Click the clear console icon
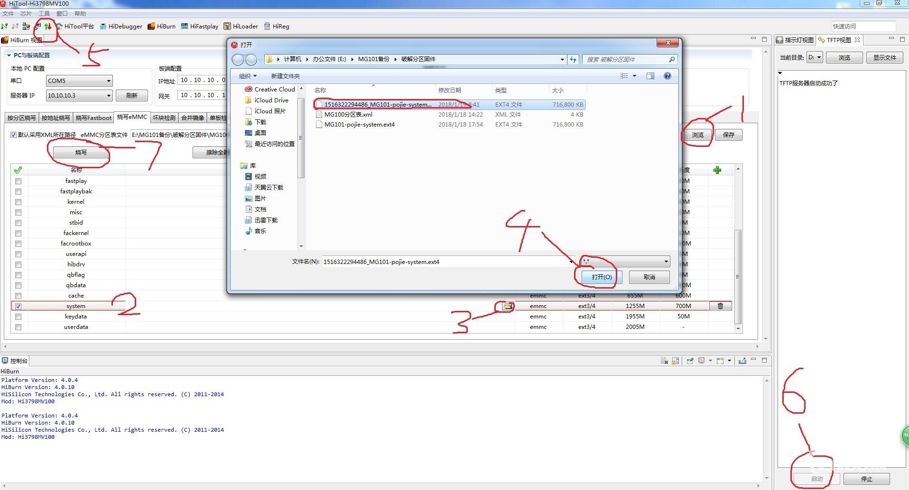This screenshot has width=909, height=490. click(x=664, y=361)
